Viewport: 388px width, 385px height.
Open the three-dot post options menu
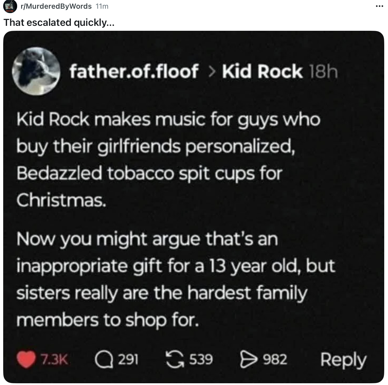(379, 6)
